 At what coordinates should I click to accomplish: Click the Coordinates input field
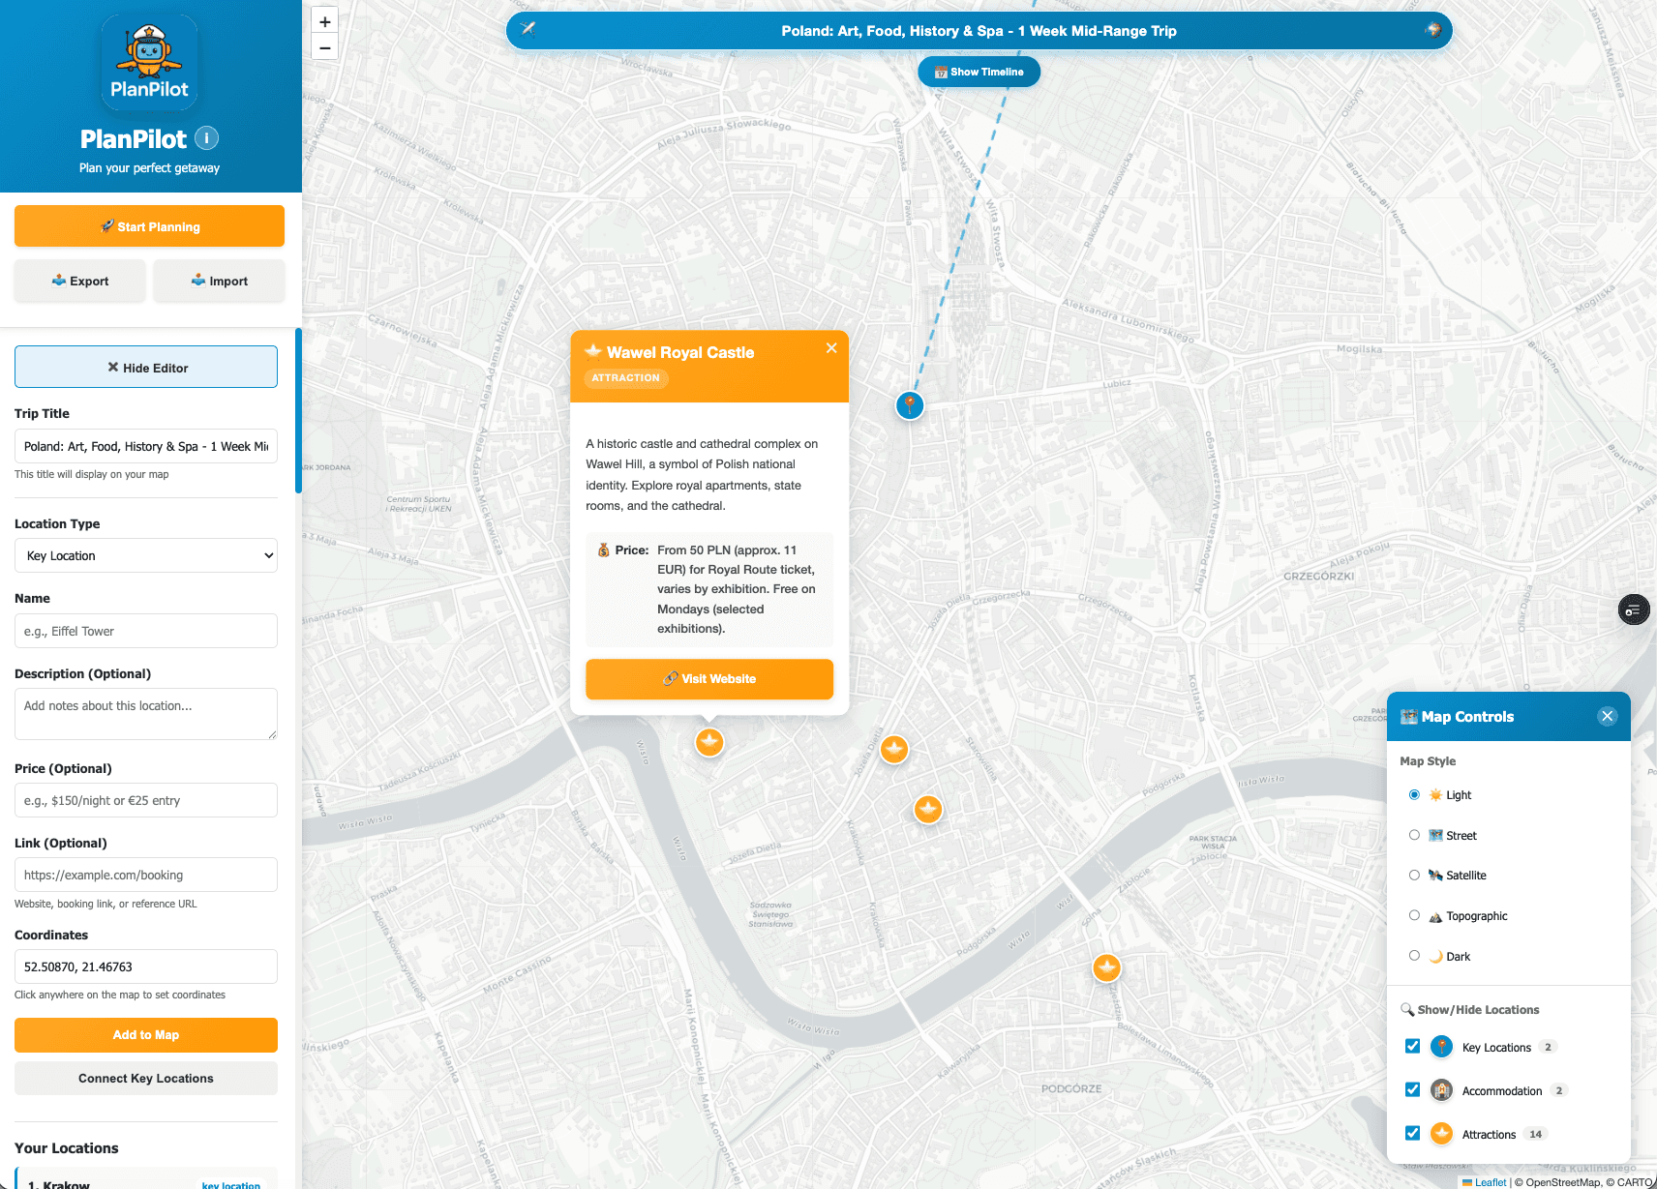point(146,966)
